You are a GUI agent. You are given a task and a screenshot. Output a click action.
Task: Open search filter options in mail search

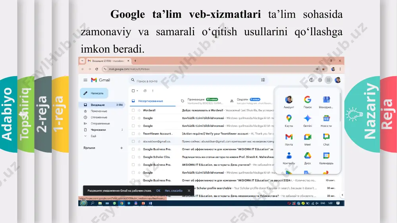click(x=263, y=80)
